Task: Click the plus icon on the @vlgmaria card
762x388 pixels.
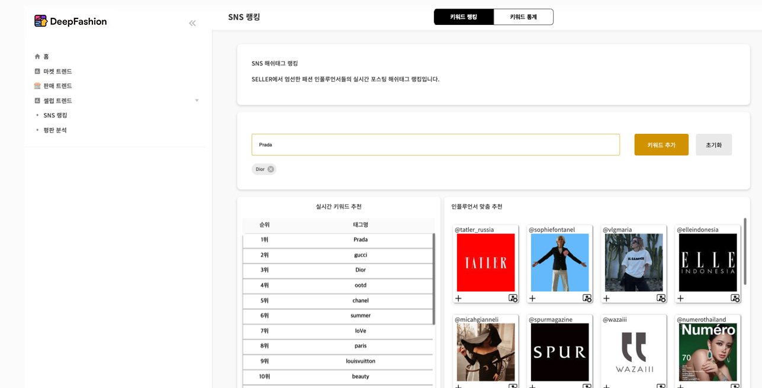Action: [x=606, y=298]
